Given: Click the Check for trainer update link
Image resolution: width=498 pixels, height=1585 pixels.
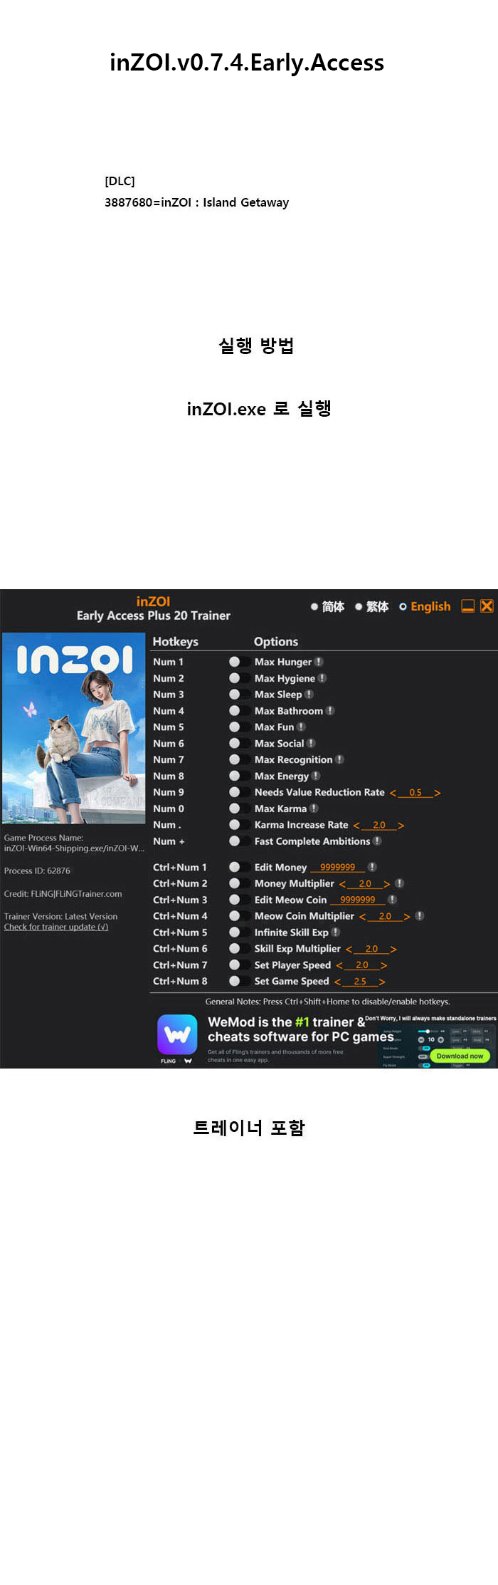Looking at the screenshot, I should (x=56, y=927).
